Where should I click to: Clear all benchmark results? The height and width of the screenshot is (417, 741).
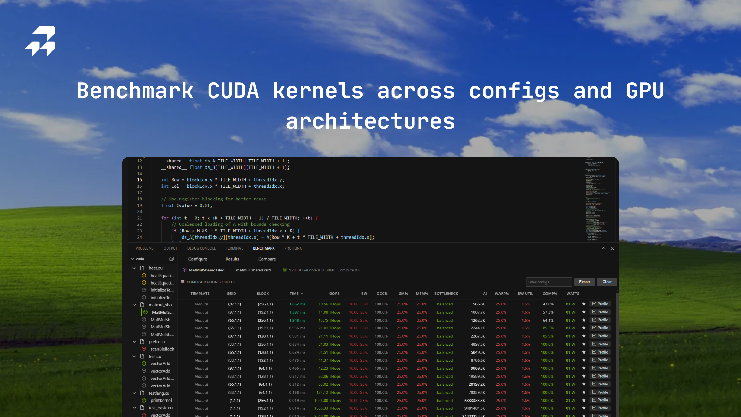pos(607,282)
